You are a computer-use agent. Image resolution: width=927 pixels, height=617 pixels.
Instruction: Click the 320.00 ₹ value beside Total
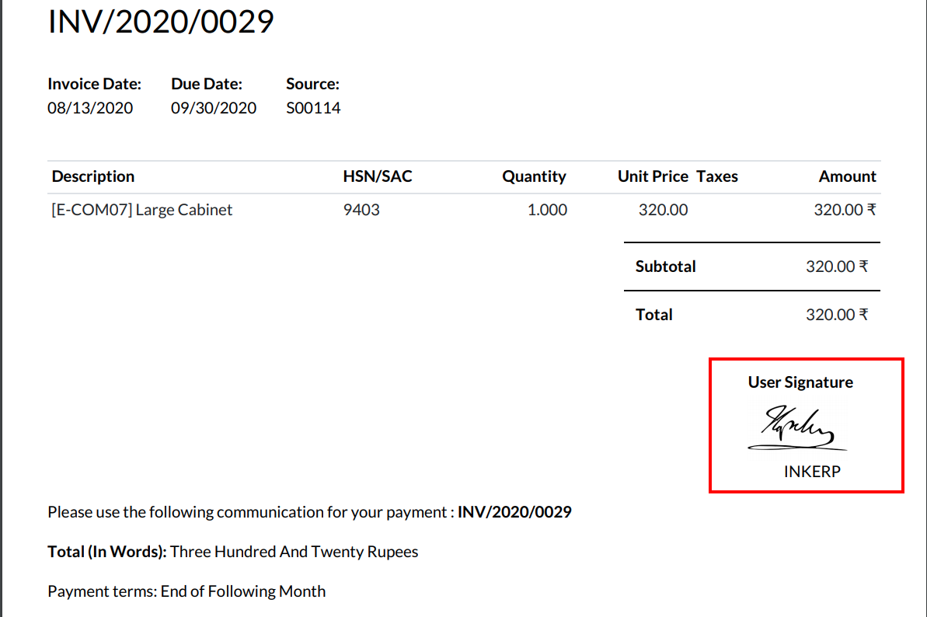837,315
